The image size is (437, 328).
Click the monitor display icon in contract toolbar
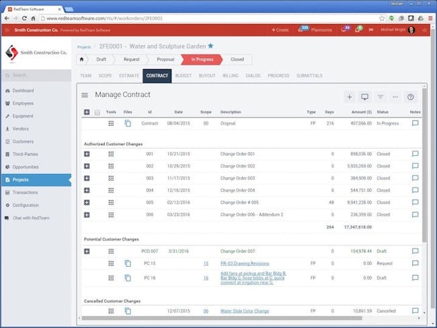click(365, 97)
